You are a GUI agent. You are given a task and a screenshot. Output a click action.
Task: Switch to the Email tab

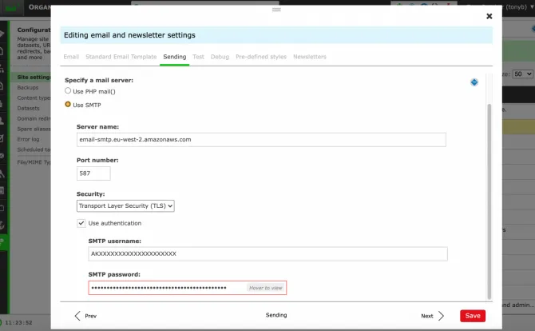click(x=71, y=57)
